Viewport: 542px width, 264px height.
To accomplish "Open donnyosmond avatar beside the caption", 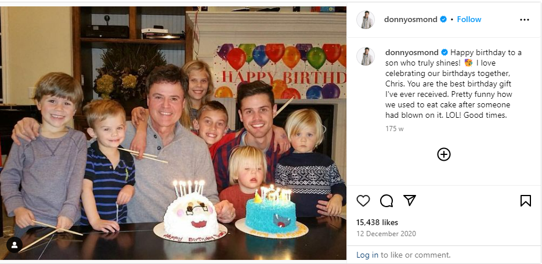I will click(366, 56).
